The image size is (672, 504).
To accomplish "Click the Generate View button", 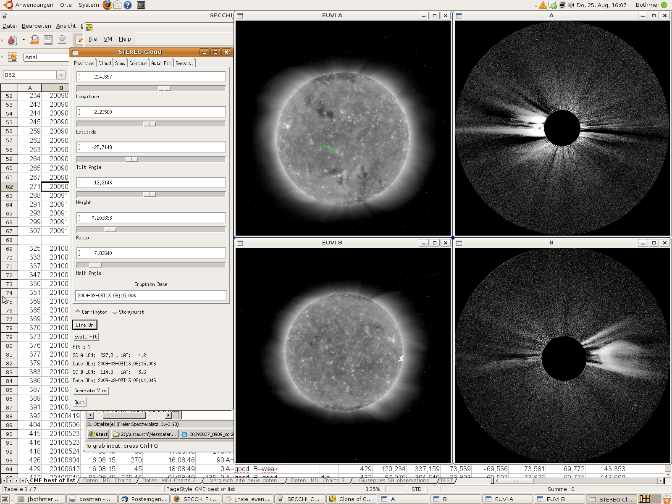I will click(91, 391).
